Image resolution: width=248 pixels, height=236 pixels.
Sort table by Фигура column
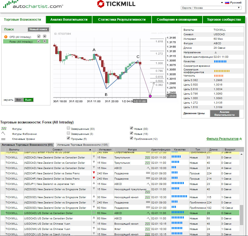pyautogui.click(x=132, y=149)
